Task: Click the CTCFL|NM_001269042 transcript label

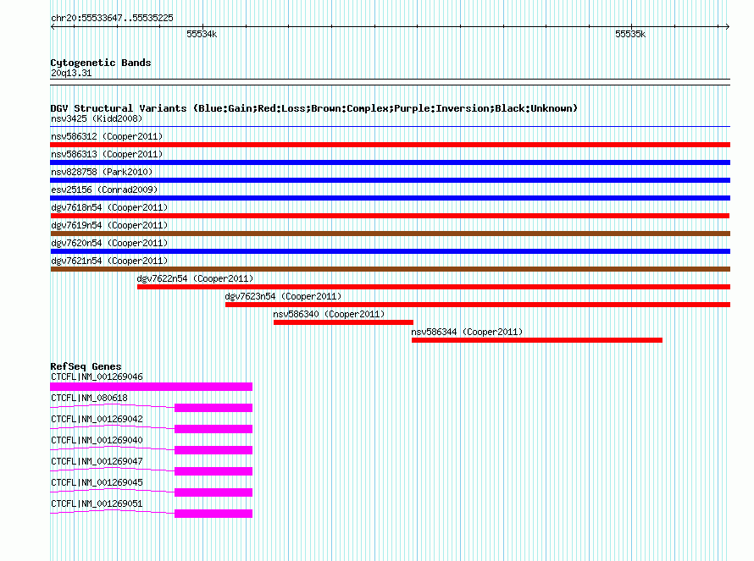Action: tap(97, 419)
